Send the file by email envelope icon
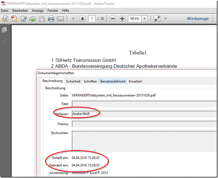The height and width of the screenshot is (178, 218). pos(60,19)
